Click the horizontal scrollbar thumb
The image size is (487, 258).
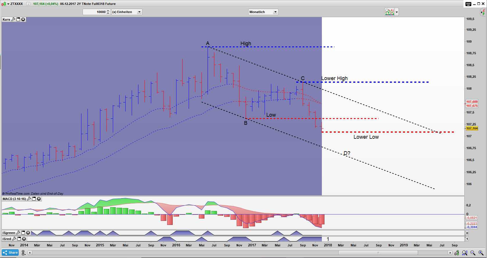[x=378, y=253]
